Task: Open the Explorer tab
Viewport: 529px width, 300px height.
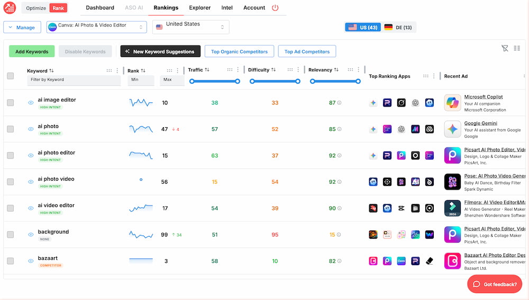Action: click(200, 8)
